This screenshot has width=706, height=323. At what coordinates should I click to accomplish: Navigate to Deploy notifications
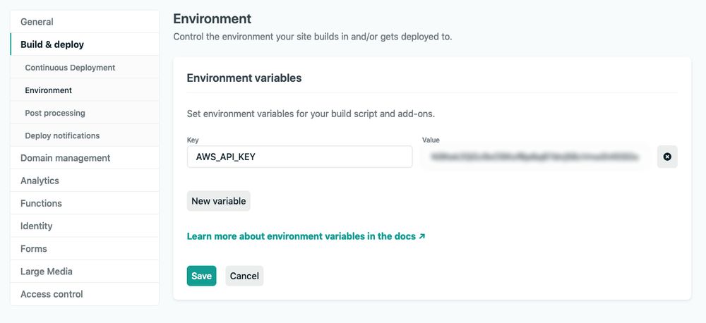point(62,135)
